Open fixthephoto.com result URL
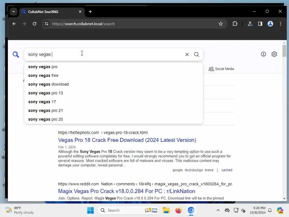The image size is (289, 217). tap(103, 133)
